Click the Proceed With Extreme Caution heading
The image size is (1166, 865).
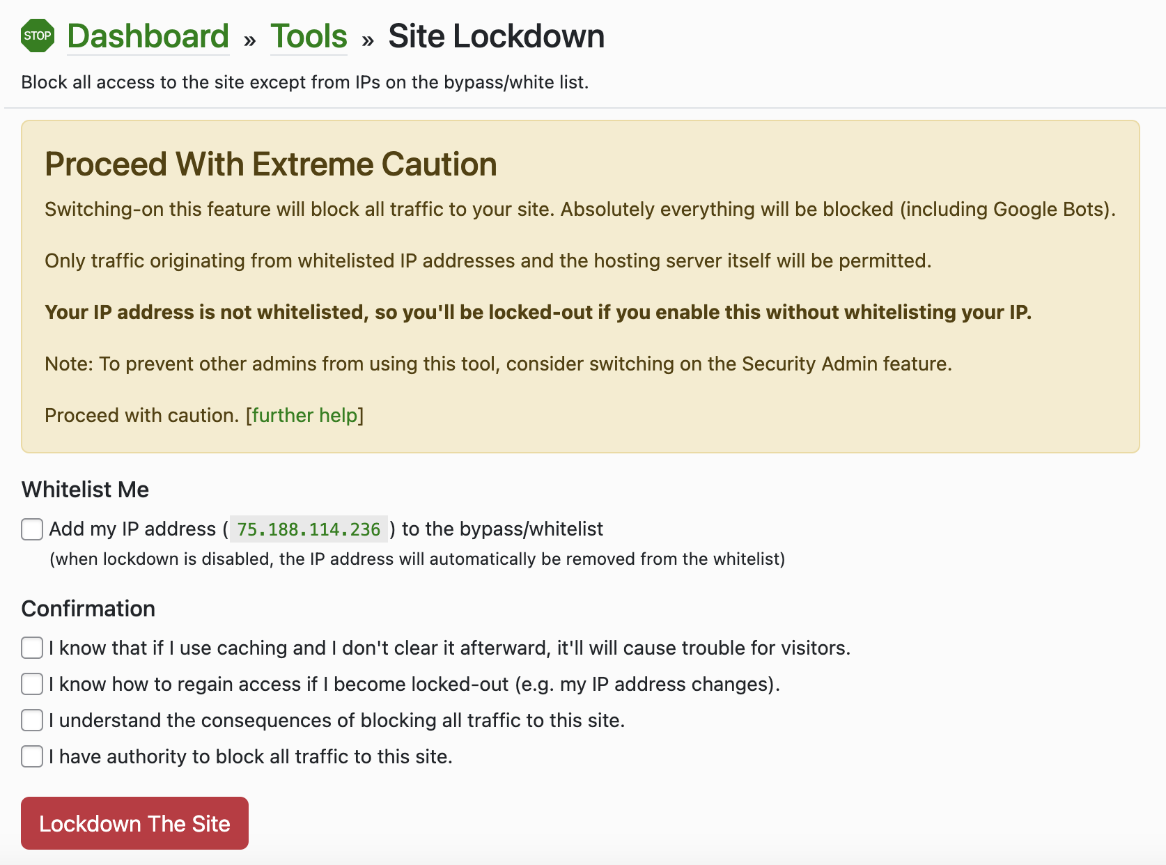click(x=270, y=164)
